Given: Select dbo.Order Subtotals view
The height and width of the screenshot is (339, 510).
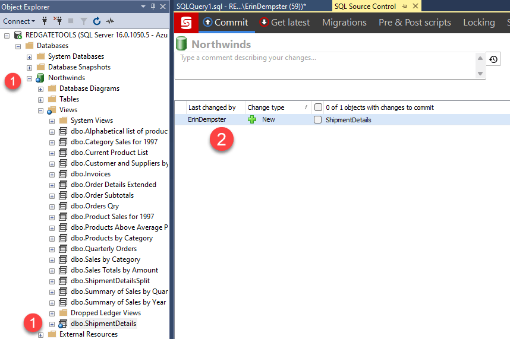Looking at the screenshot, I should pyautogui.click(x=102, y=195).
